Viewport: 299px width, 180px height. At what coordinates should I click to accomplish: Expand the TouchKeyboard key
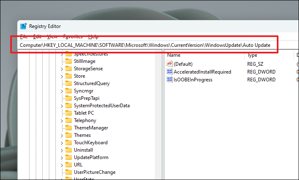(62, 143)
